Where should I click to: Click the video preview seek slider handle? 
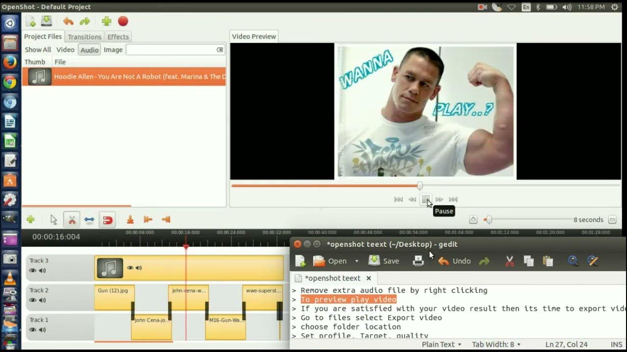[x=420, y=186]
